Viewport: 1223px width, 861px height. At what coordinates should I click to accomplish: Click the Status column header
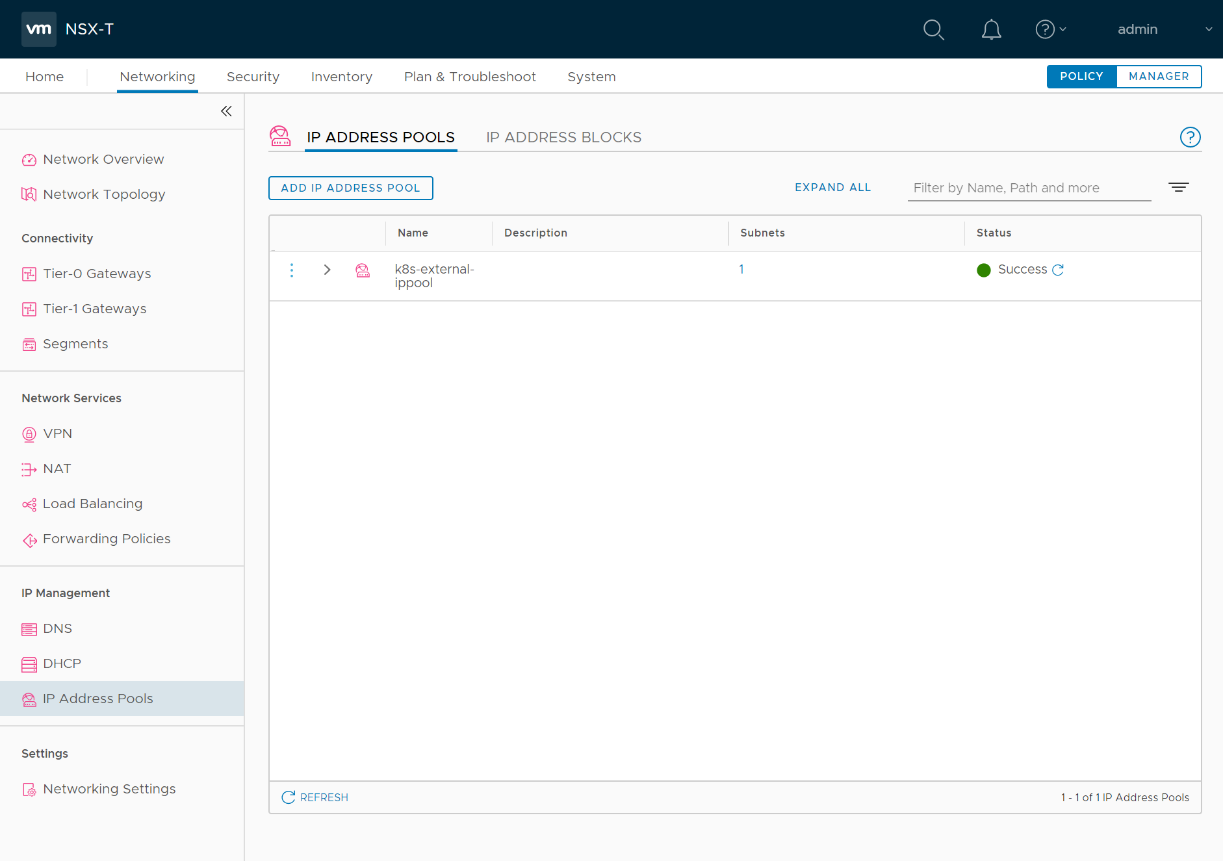pos(994,233)
